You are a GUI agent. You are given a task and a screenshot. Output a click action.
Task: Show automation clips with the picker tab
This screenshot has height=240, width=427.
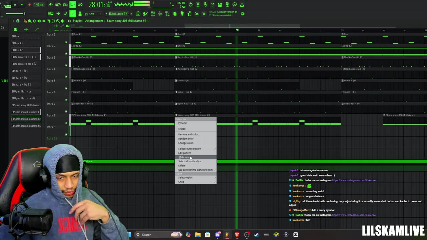point(37,30)
